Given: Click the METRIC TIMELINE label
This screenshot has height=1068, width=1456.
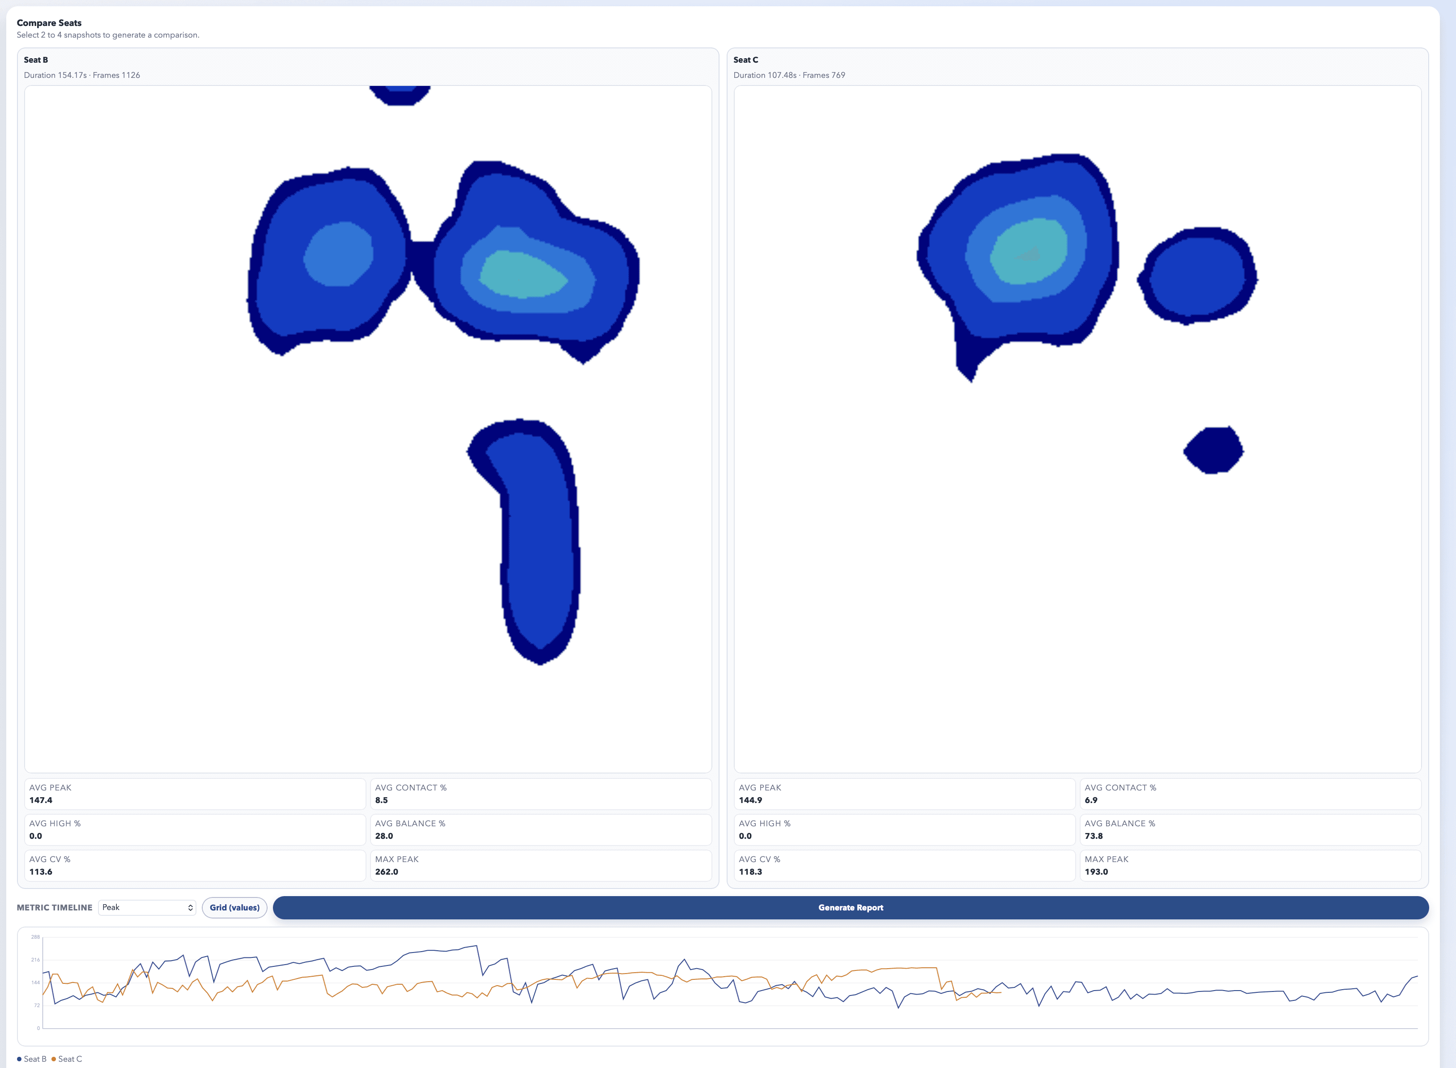Looking at the screenshot, I should pos(54,907).
